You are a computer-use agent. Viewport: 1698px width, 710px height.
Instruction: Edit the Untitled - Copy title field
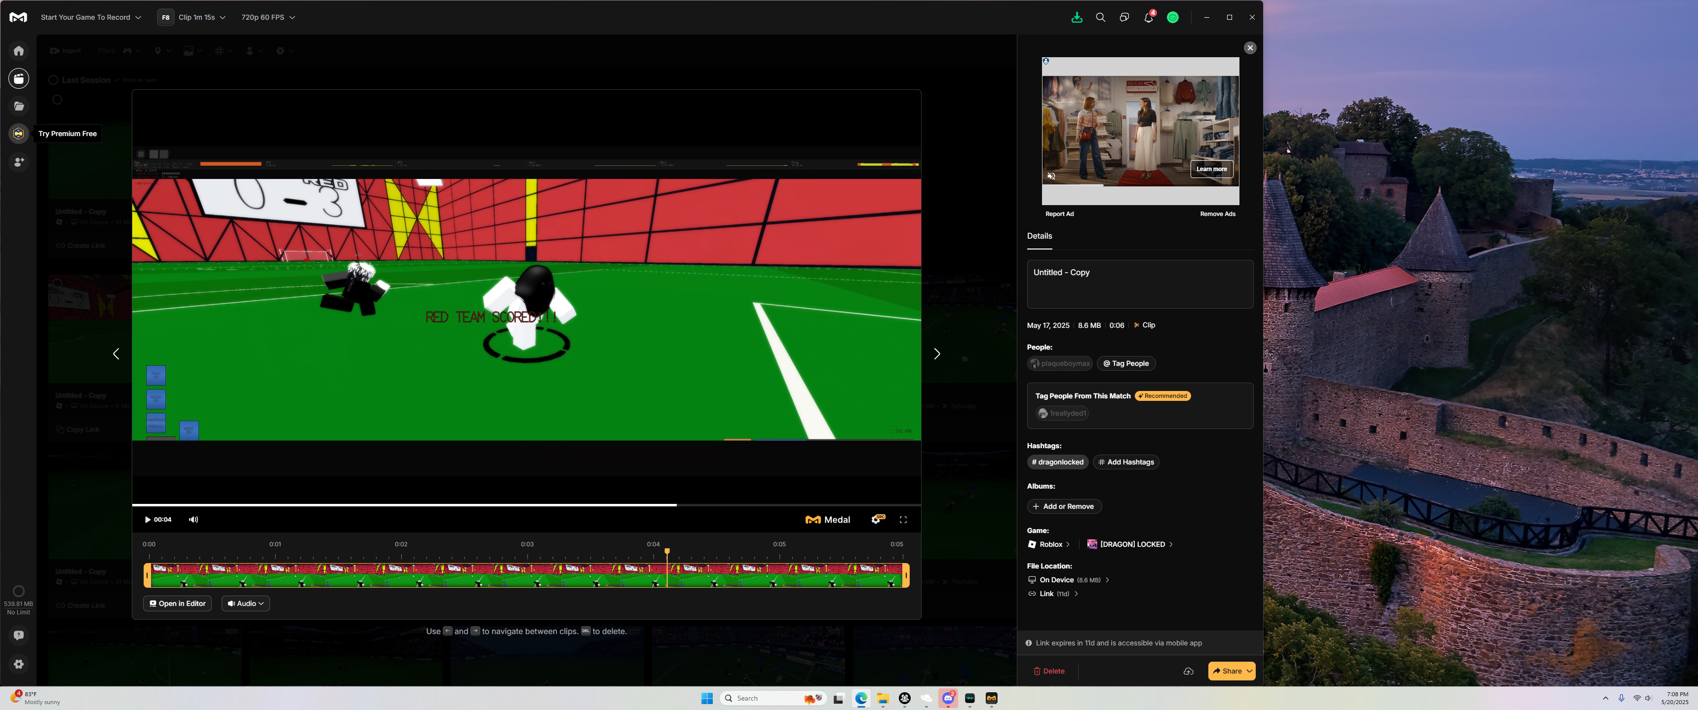click(x=1140, y=284)
